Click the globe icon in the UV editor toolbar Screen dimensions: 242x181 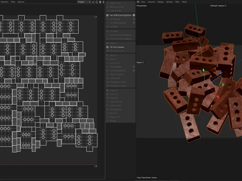[x=100, y=2]
